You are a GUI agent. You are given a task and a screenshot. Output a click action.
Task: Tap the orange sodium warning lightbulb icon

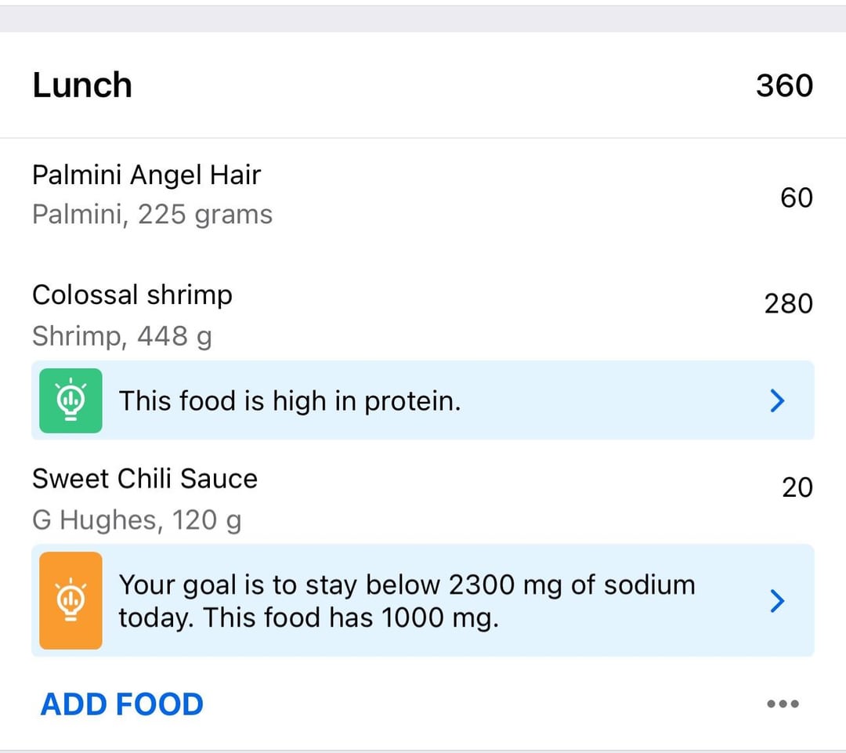[70, 600]
